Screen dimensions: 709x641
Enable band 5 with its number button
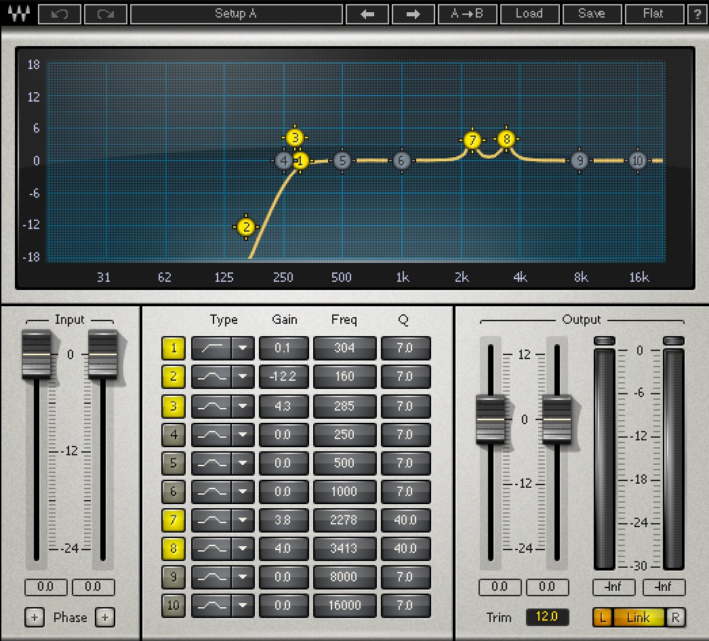click(174, 463)
